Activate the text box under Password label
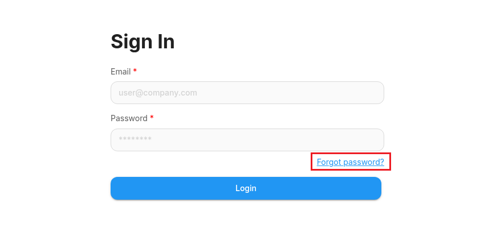Screen dimensions: 480x244 coord(247,140)
